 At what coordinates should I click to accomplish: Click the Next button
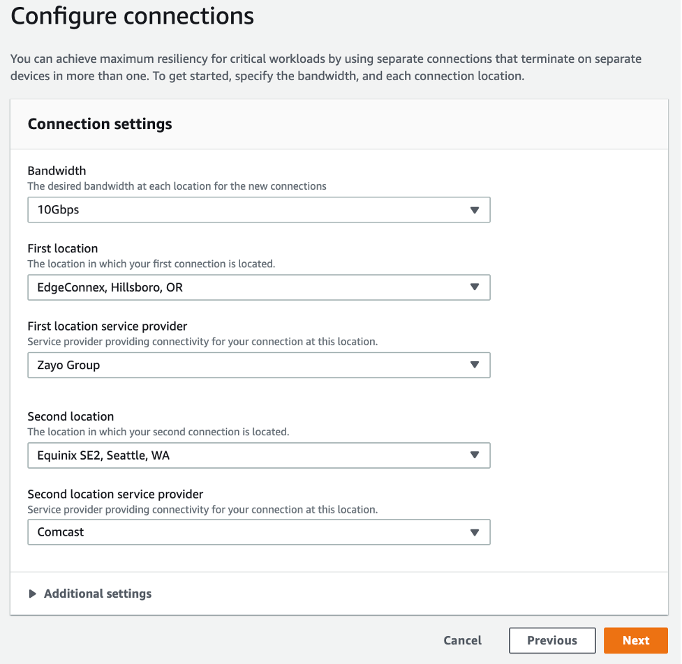(635, 640)
